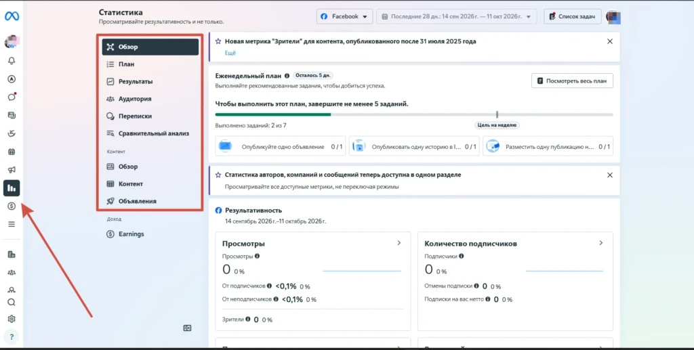Collapse the side menu panel icon
The height and width of the screenshot is (350, 694).
point(187,328)
